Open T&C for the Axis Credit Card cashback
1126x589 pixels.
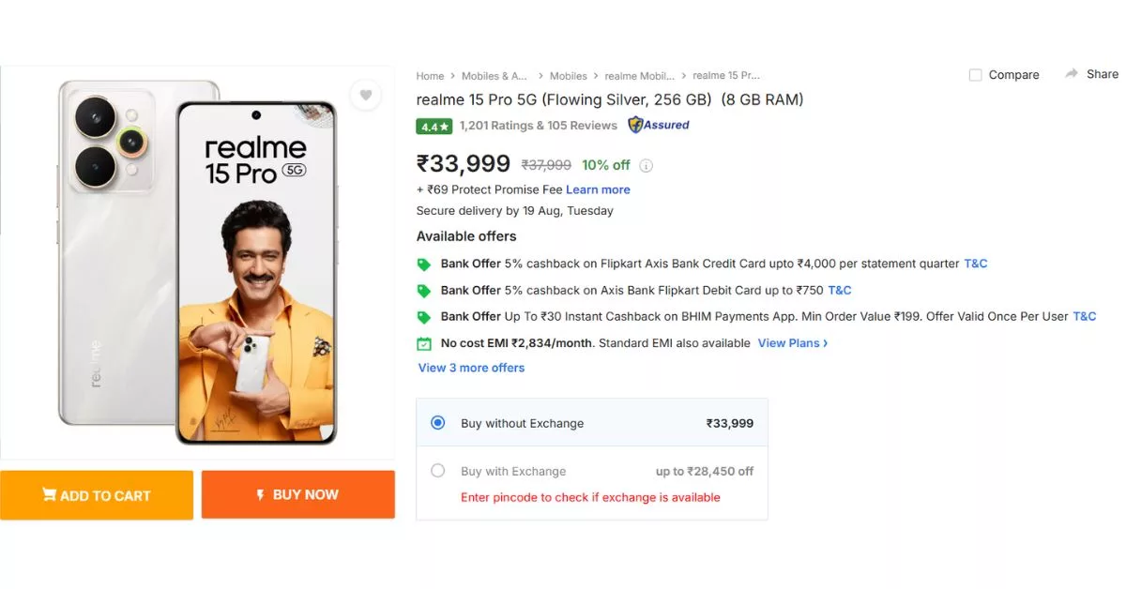pos(975,264)
